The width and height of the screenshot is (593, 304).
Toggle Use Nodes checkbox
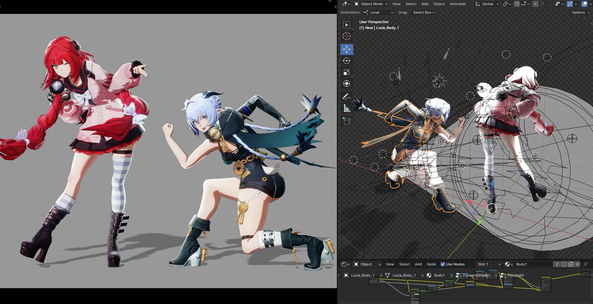(443, 264)
